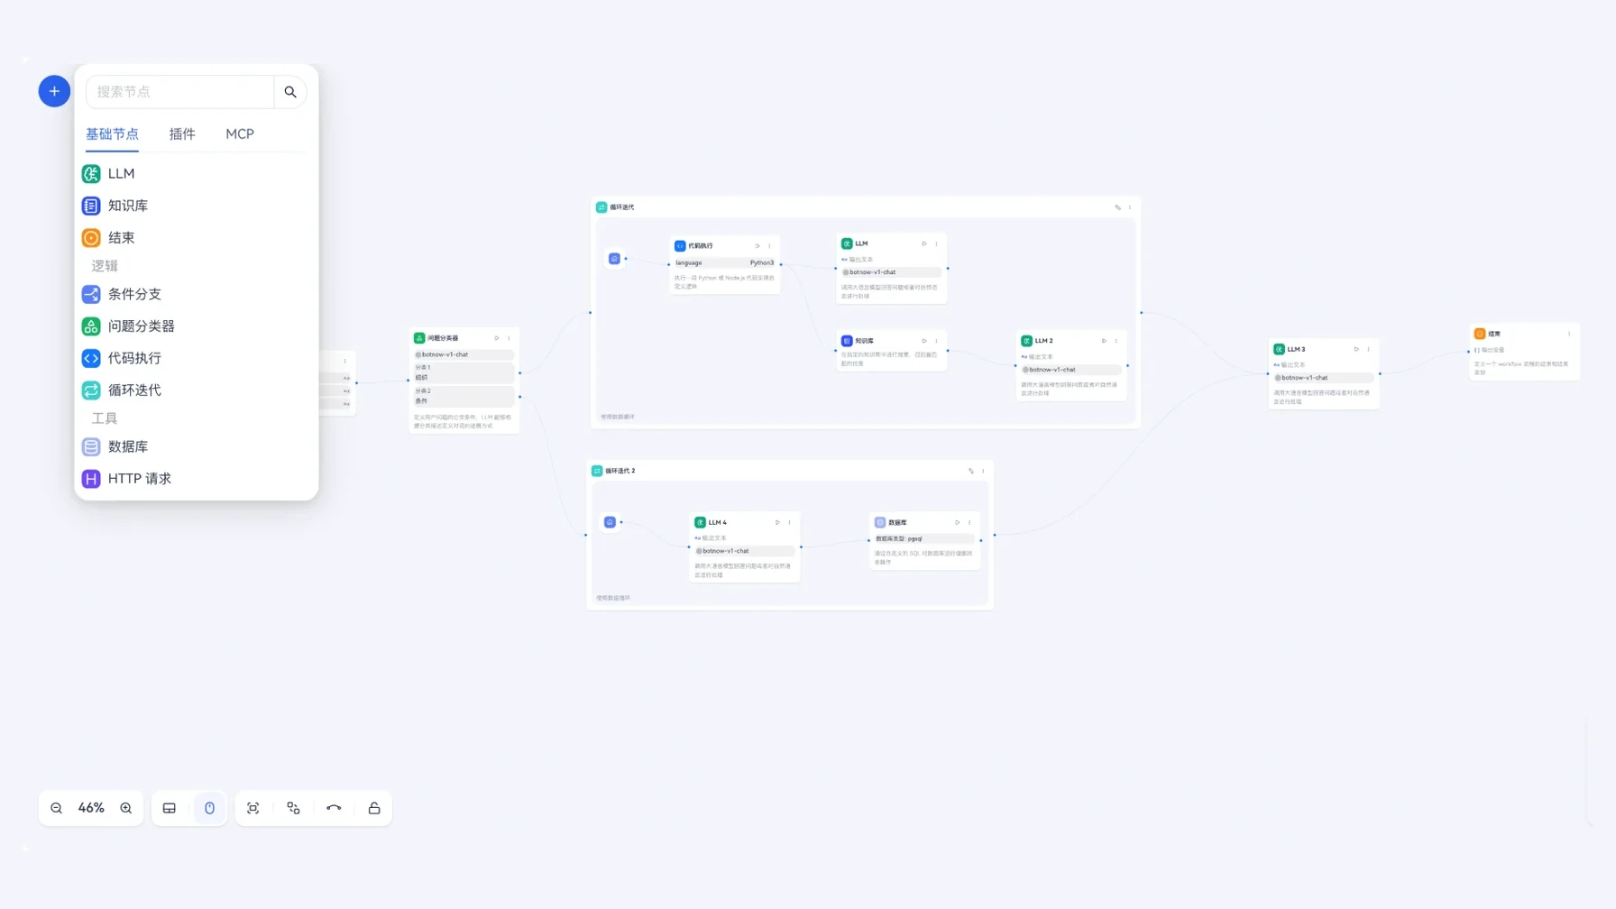Select the 数据库 tool node
Image resolution: width=1616 pixels, height=909 pixels.
coord(196,446)
